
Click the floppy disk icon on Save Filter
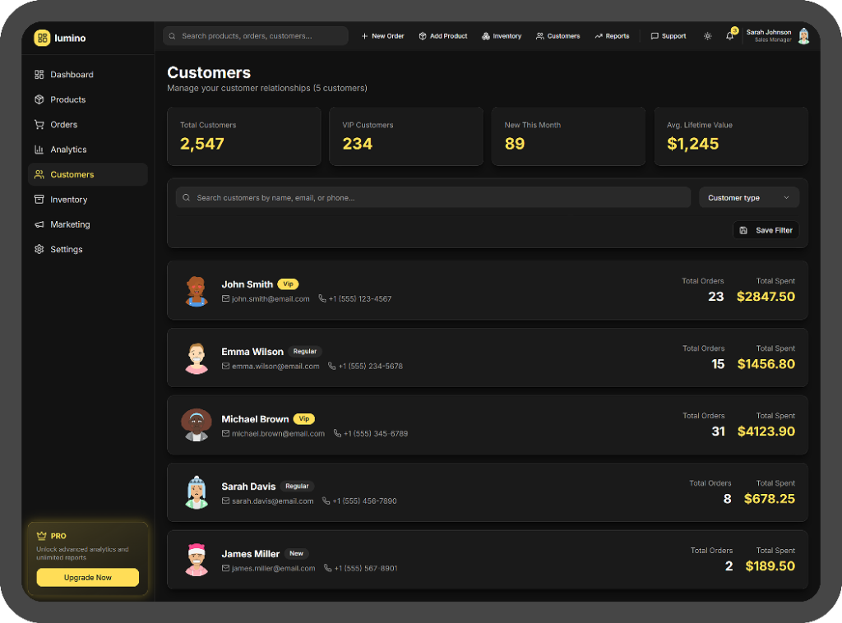(x=743, y=231)
